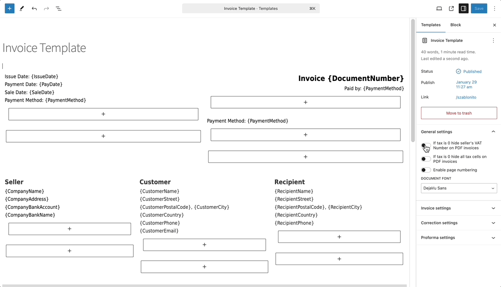Select the Customer heading

pos(155,182)
